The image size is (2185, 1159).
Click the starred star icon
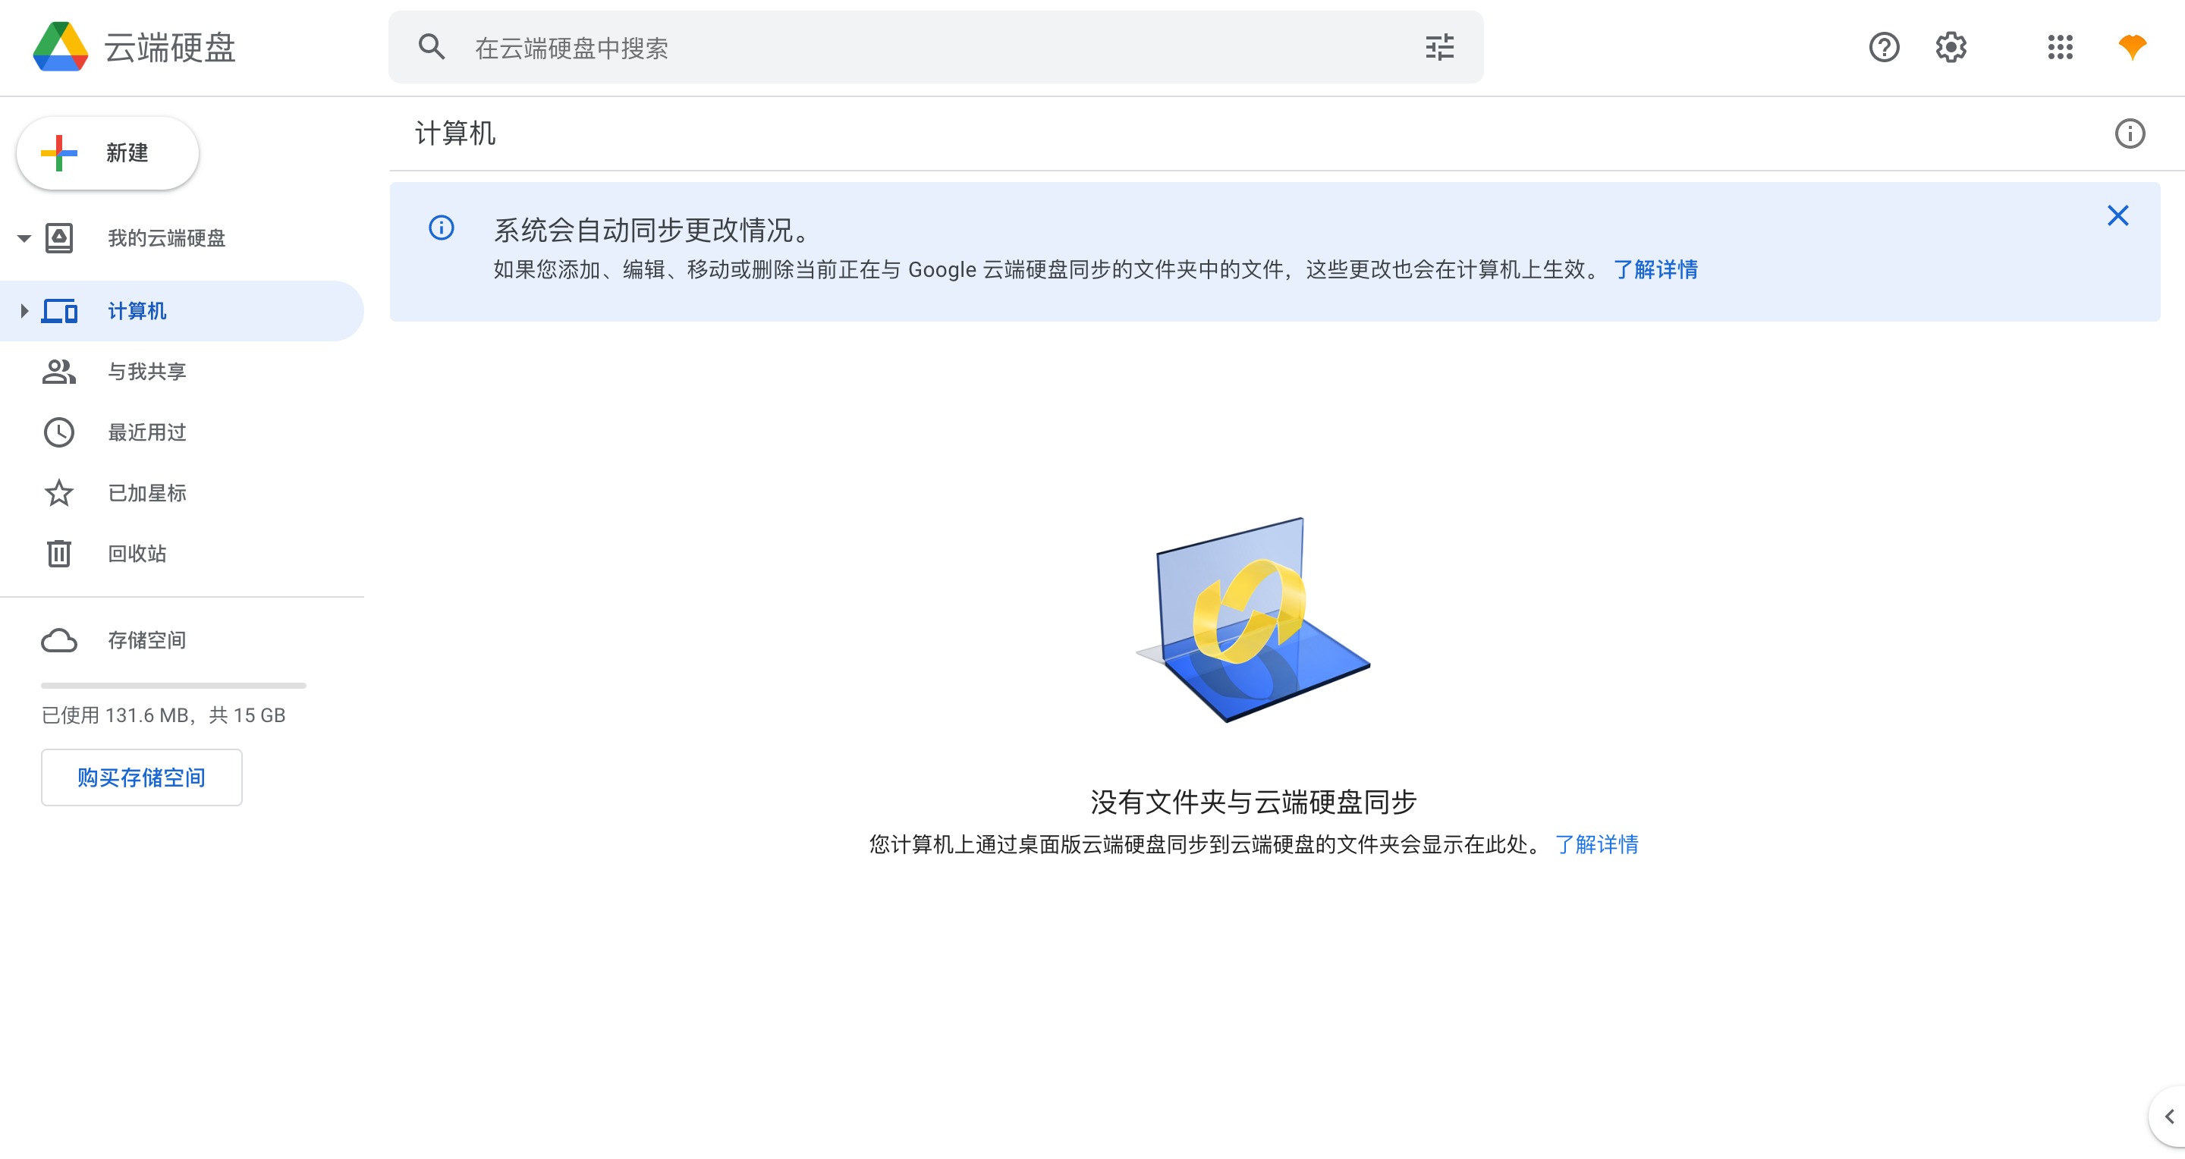pos(58,492)
